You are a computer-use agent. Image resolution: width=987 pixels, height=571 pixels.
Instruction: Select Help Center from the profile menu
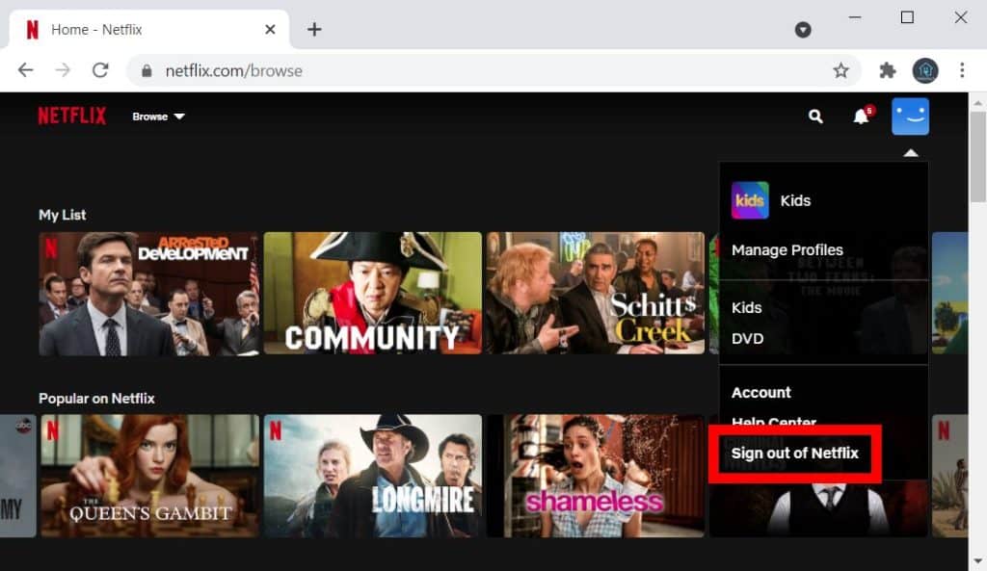click(774, 422)
